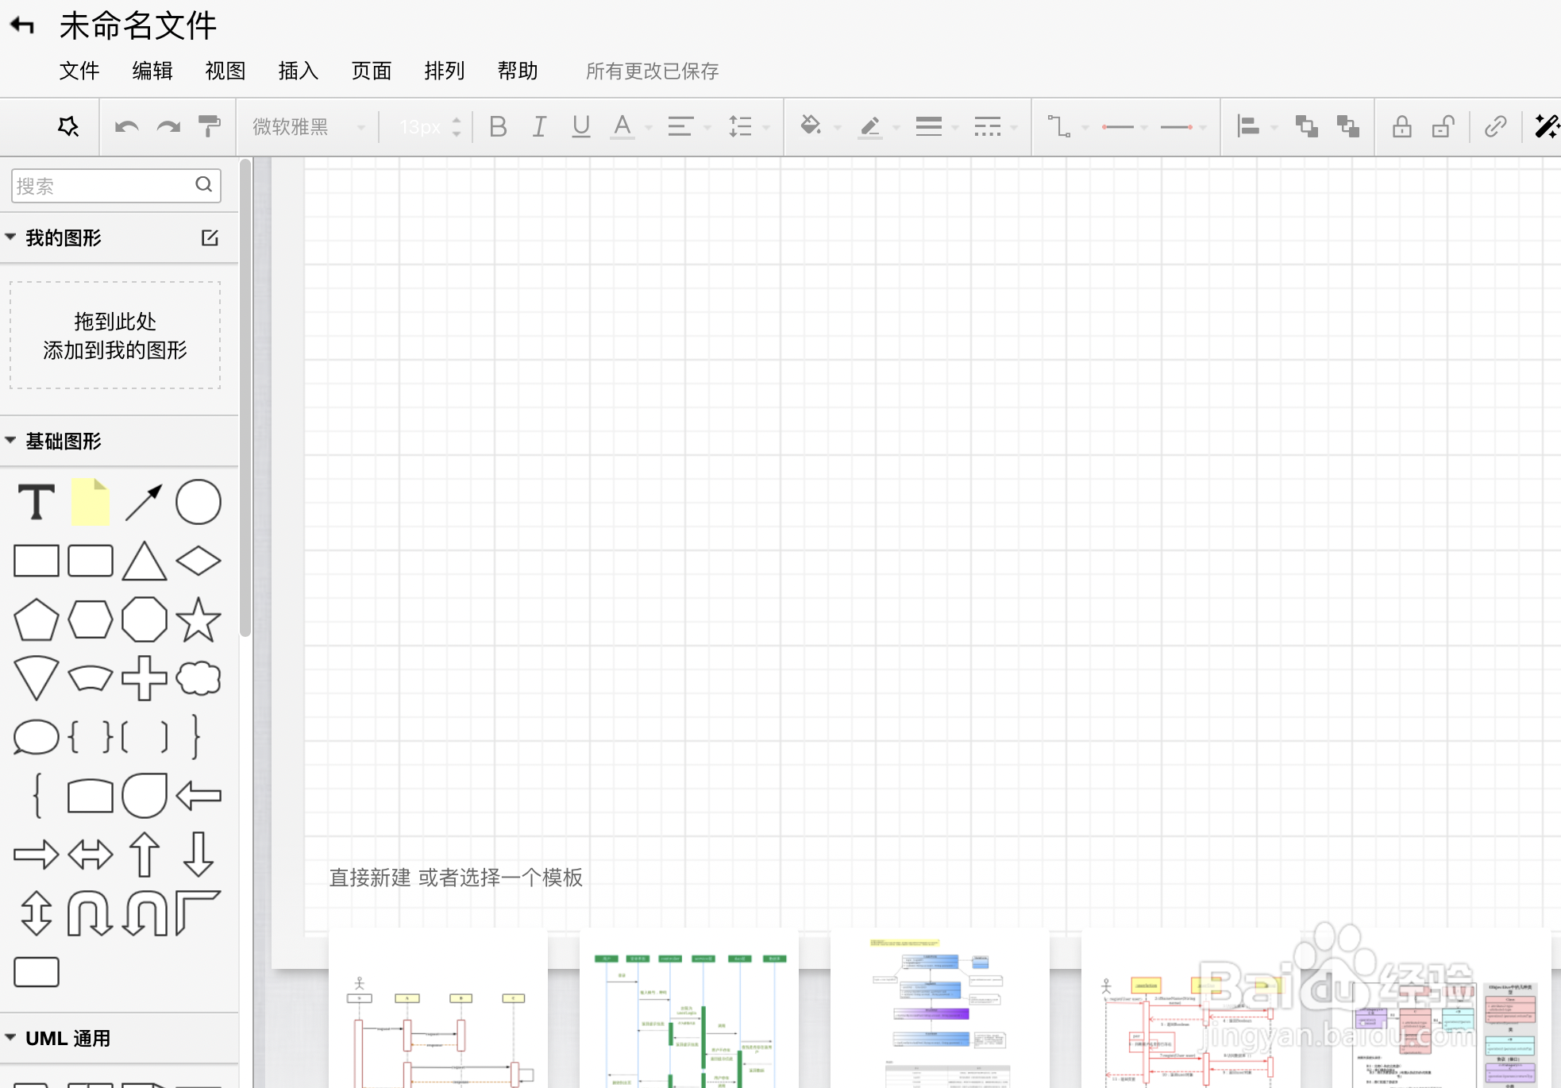Click the fill color bucket icon
The height and width of the screenshot is (1088, 1561).
click(811, 126)
